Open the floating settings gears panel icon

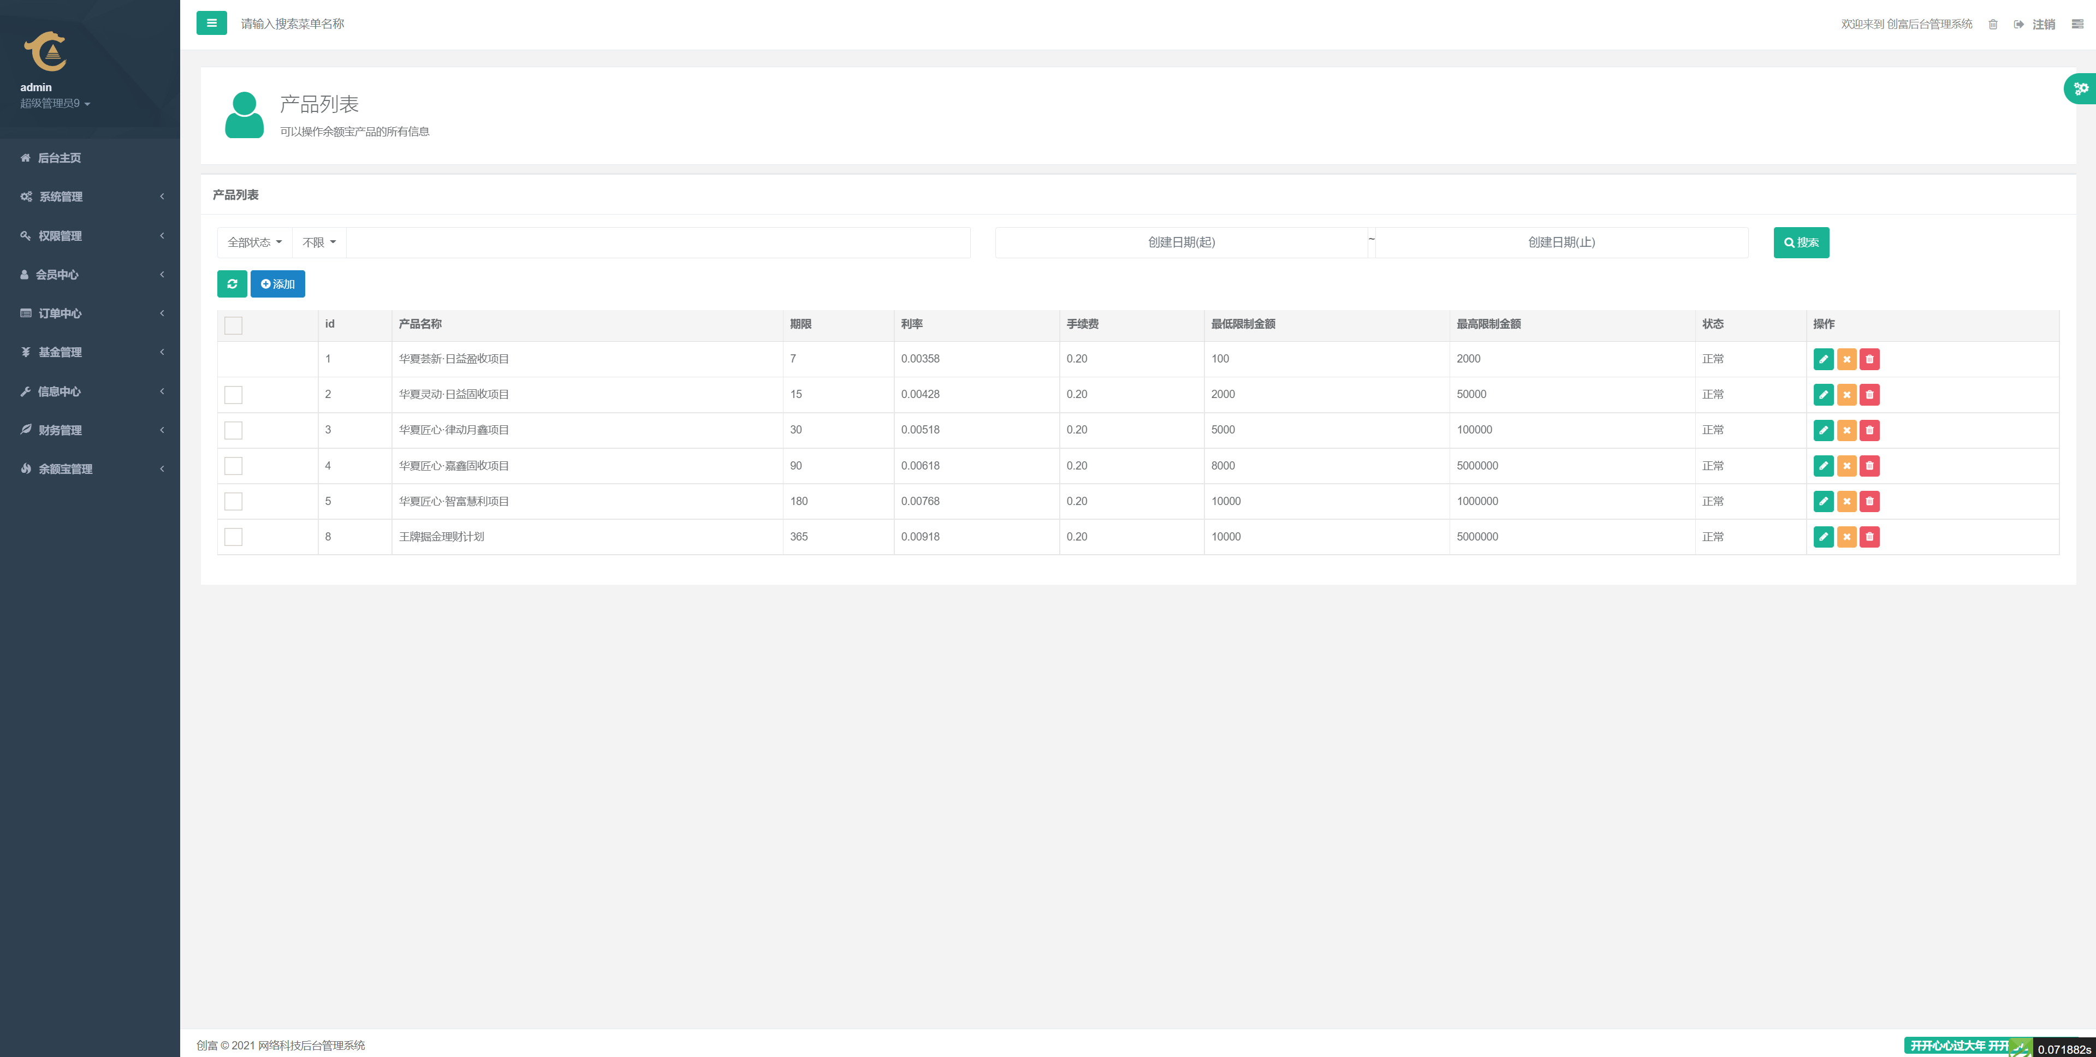click(2081, 88)
